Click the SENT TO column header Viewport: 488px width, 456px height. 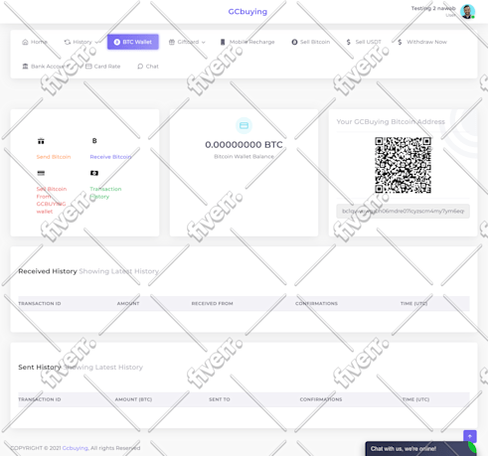tap(220, 399)
